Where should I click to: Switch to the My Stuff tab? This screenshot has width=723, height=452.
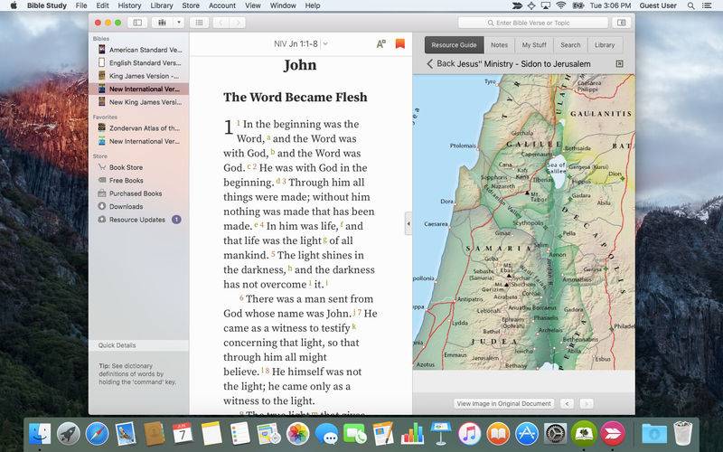pos(534,45)
